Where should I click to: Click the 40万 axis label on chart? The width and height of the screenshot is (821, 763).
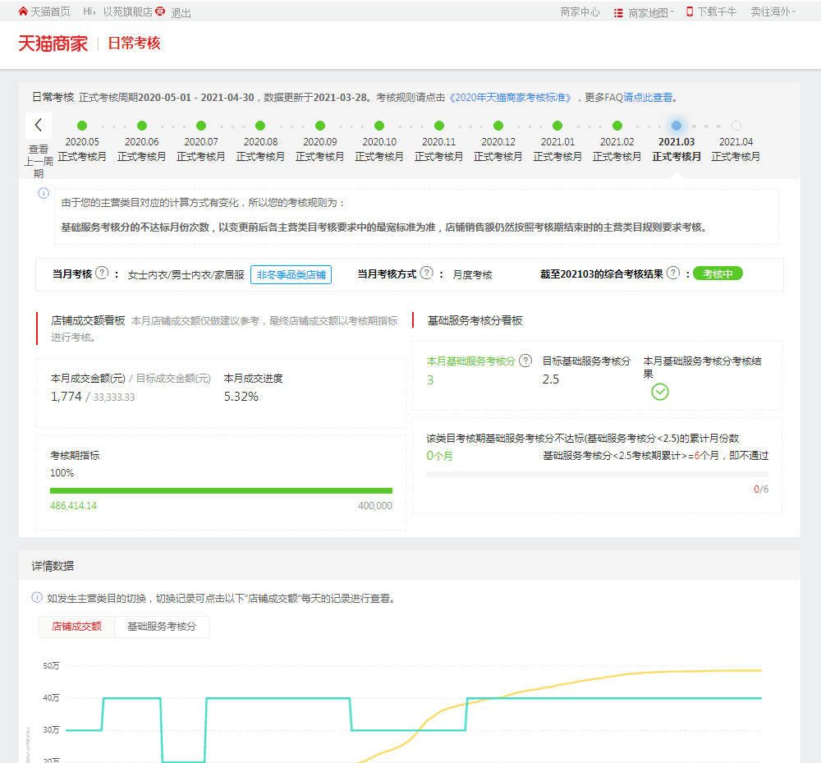(x=51, y=697)
